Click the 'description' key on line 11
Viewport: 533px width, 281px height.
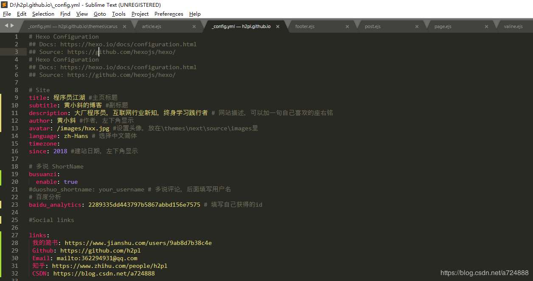pyautogui.click(x=48, y=113)
